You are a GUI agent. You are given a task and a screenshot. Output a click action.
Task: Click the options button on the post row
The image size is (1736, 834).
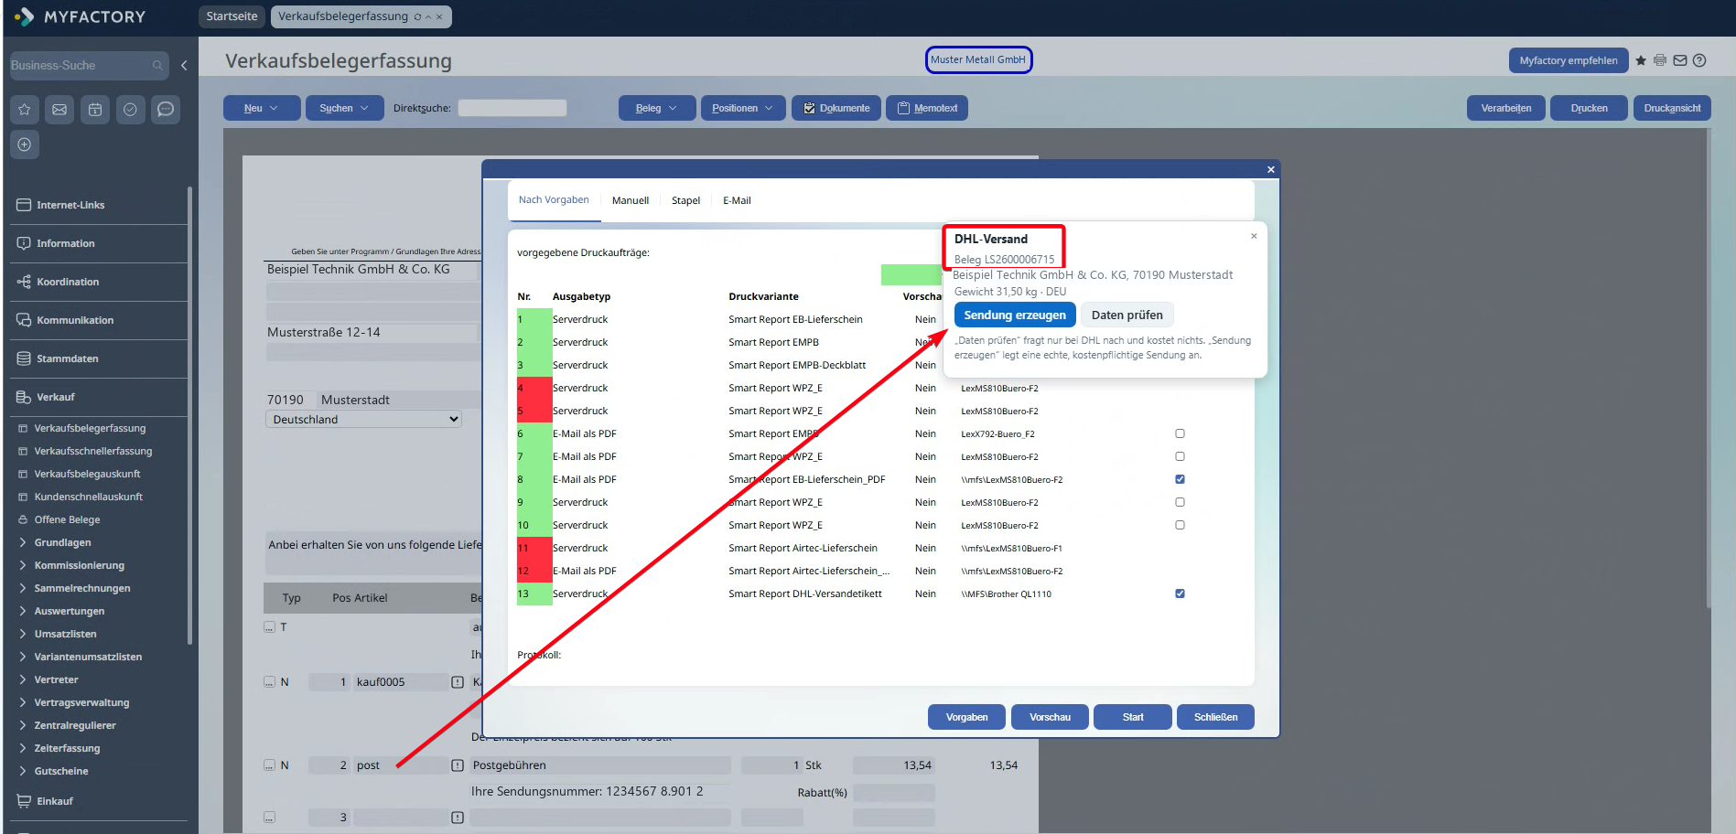(269, 765)
